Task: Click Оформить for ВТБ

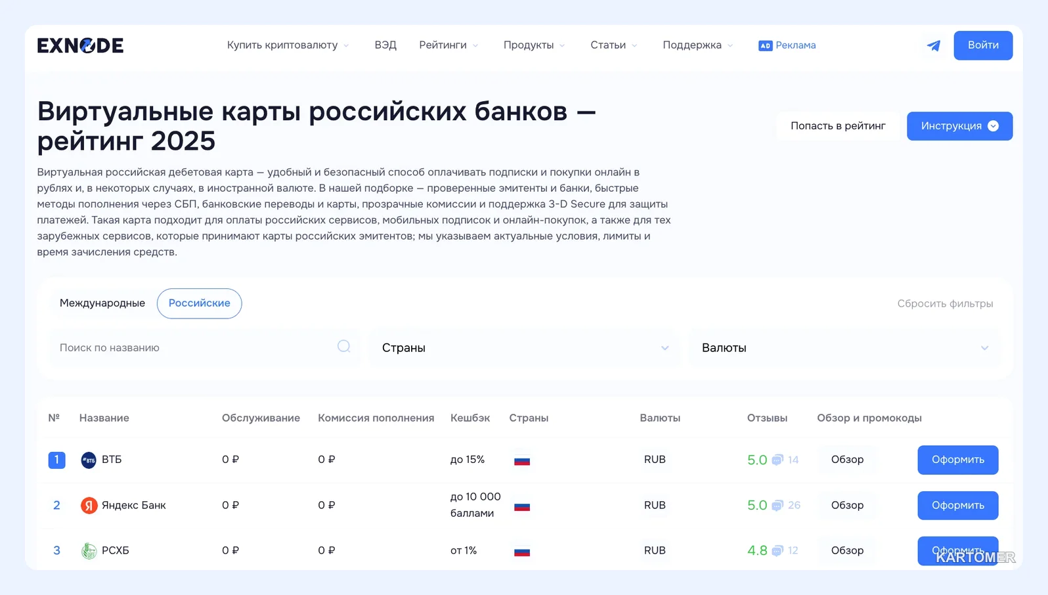Action: coord(957,460)
